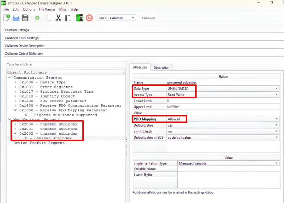Select the 0x1018 Identity Object row text
The height and width of the screenshot is (203, 284).
coord(47,96)
